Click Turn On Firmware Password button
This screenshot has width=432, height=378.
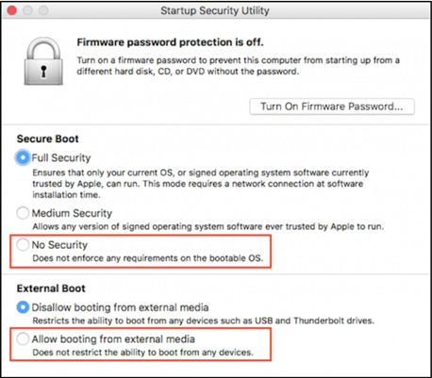[x=332, y=107]
